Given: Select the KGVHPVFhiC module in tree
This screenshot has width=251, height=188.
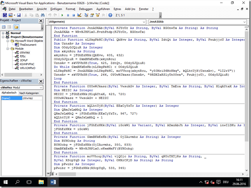Looking at the screenshot, I should 27,64.
